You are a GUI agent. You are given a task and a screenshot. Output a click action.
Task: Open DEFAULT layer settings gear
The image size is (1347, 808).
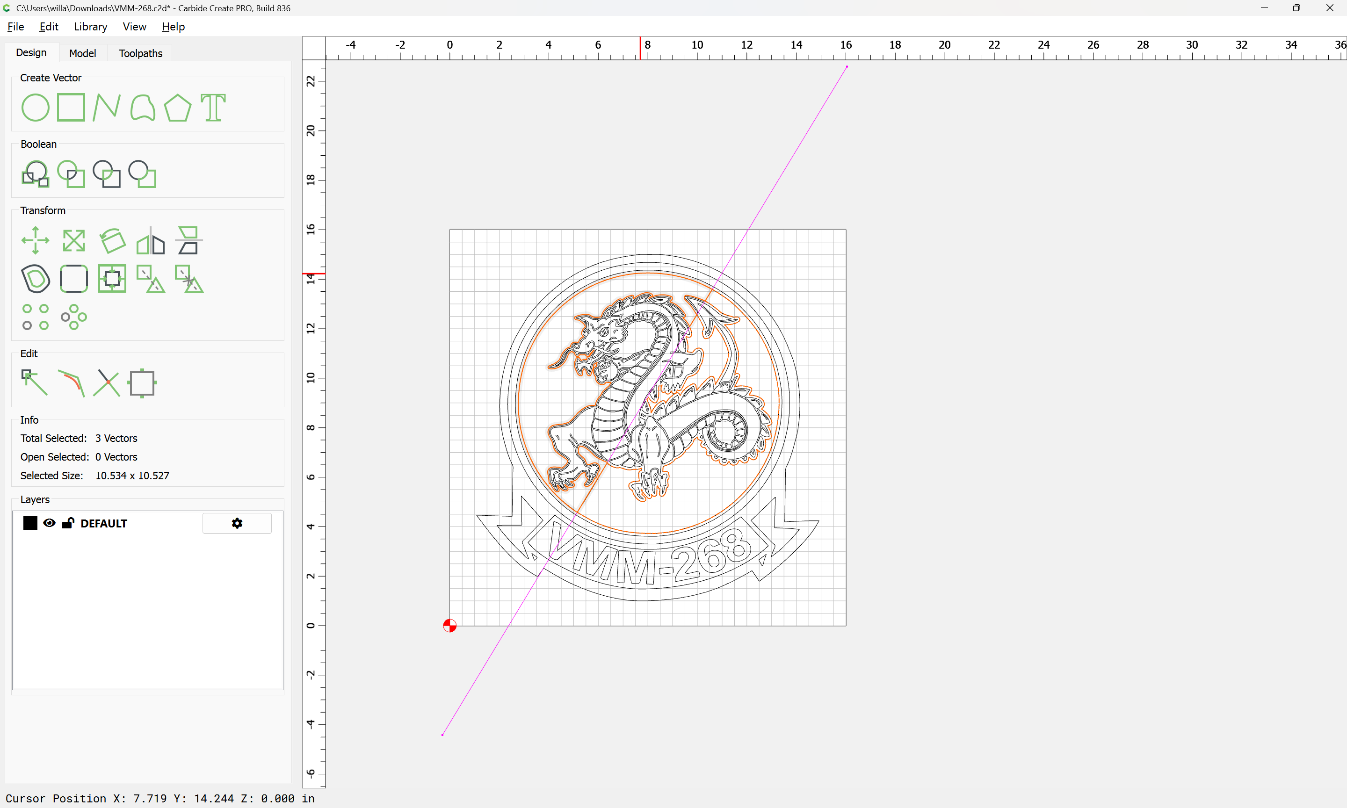237,523
